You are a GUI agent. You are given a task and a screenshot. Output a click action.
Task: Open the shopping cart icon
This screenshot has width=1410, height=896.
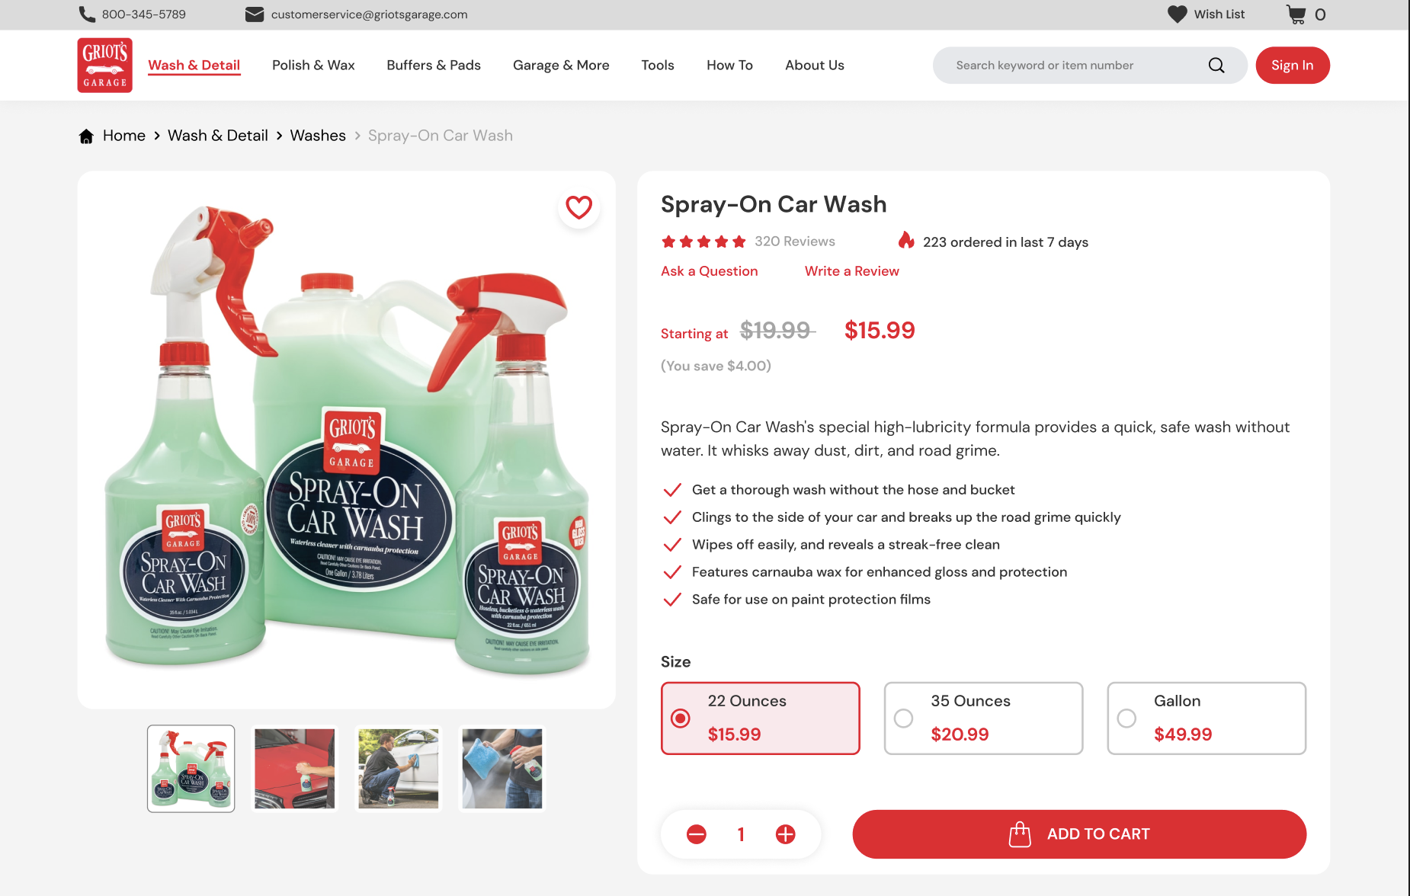click(x=1296, y=14)
